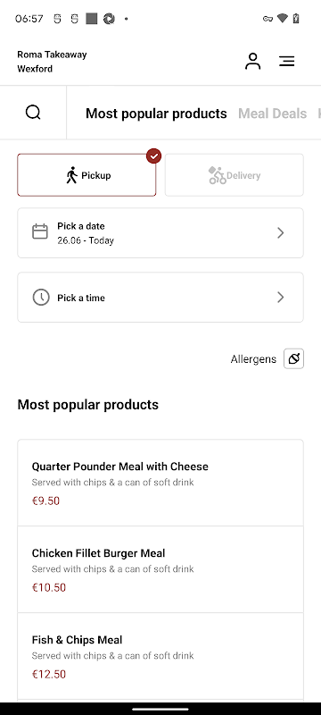The width and height of the screenshot is (321, 715).
Task: Expand the Pick a time chevron
Action: click(x=281, y=298)
